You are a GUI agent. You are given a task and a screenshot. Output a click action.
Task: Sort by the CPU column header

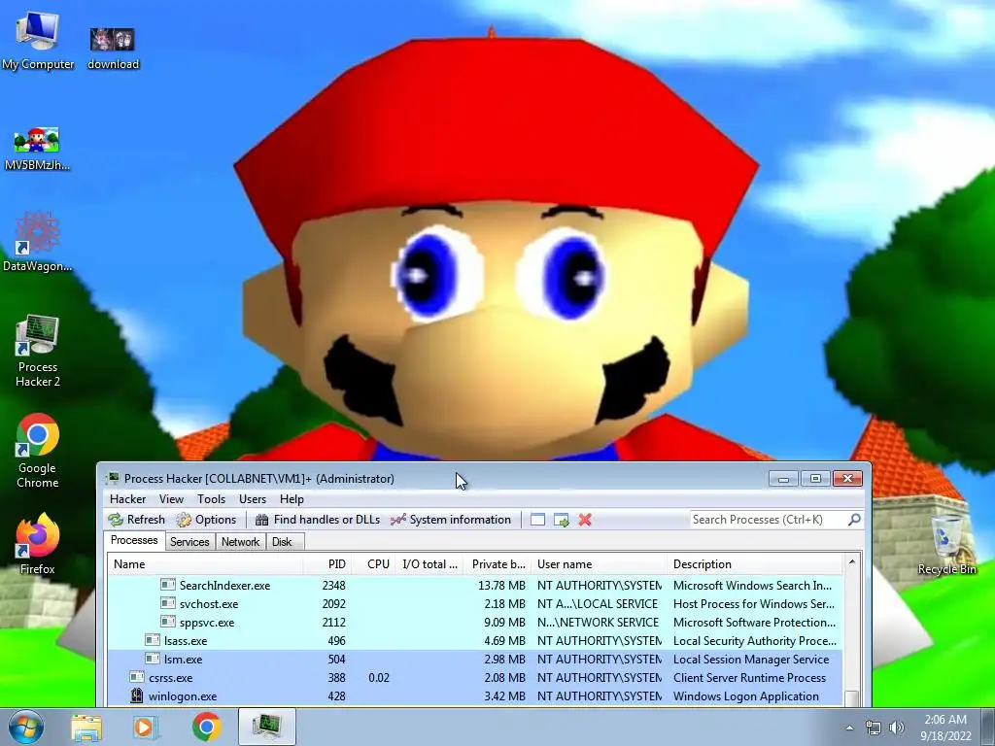point(372,564)
